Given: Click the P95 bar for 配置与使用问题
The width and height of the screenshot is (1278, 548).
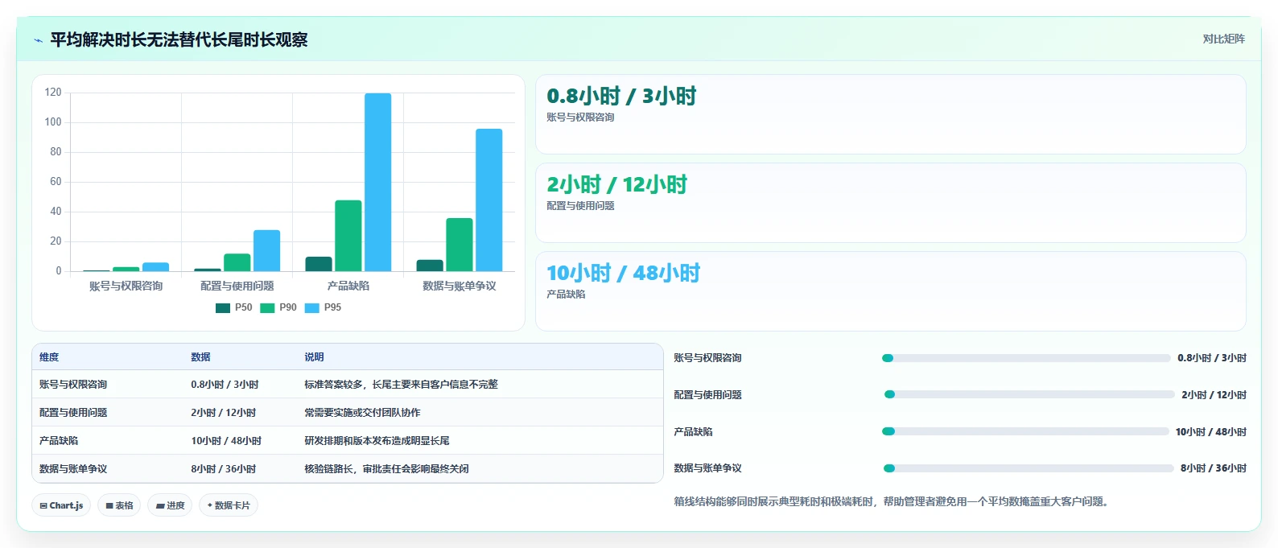Looking at the screenshot, I should click(x=267, y=250).
